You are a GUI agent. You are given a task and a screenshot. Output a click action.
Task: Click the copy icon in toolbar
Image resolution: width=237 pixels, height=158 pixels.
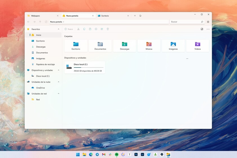[84, 29]
